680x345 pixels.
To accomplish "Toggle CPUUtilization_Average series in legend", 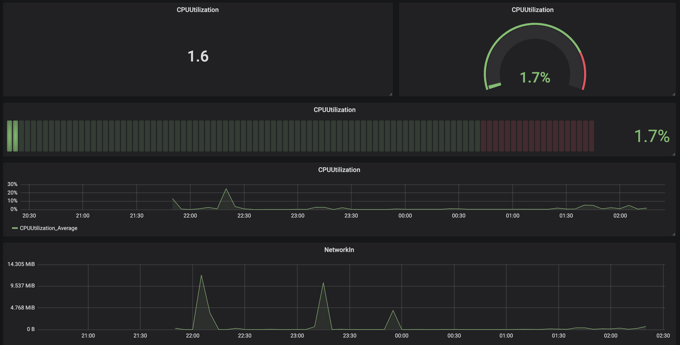I will [48, 228].
